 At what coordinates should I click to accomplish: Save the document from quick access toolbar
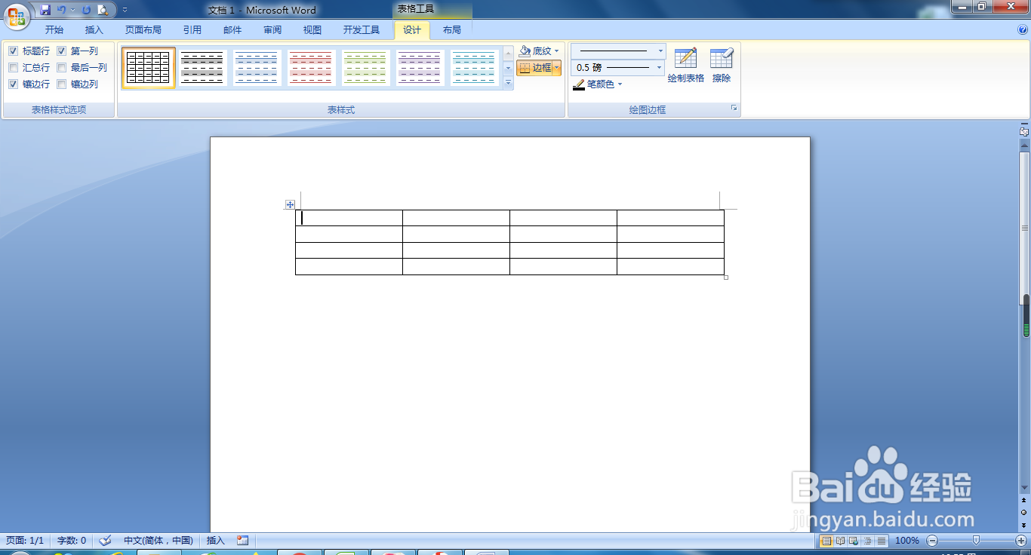(45, 10)
